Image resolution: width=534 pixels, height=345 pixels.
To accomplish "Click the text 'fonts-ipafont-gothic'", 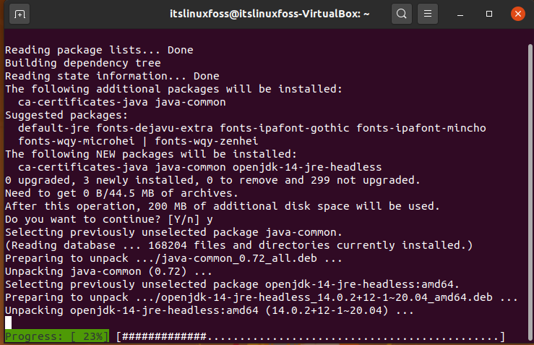I will coord(285,128).
